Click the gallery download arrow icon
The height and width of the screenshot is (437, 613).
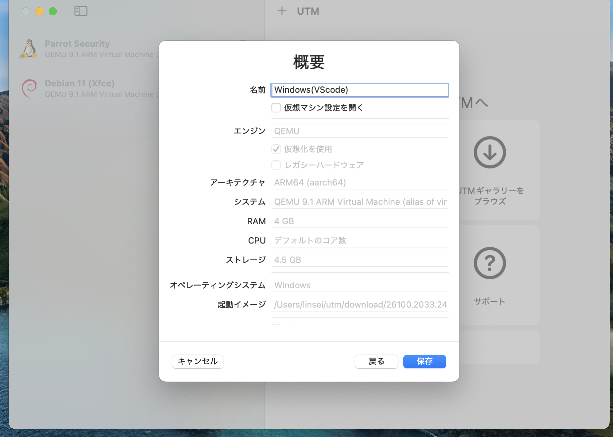click(490, 152)
